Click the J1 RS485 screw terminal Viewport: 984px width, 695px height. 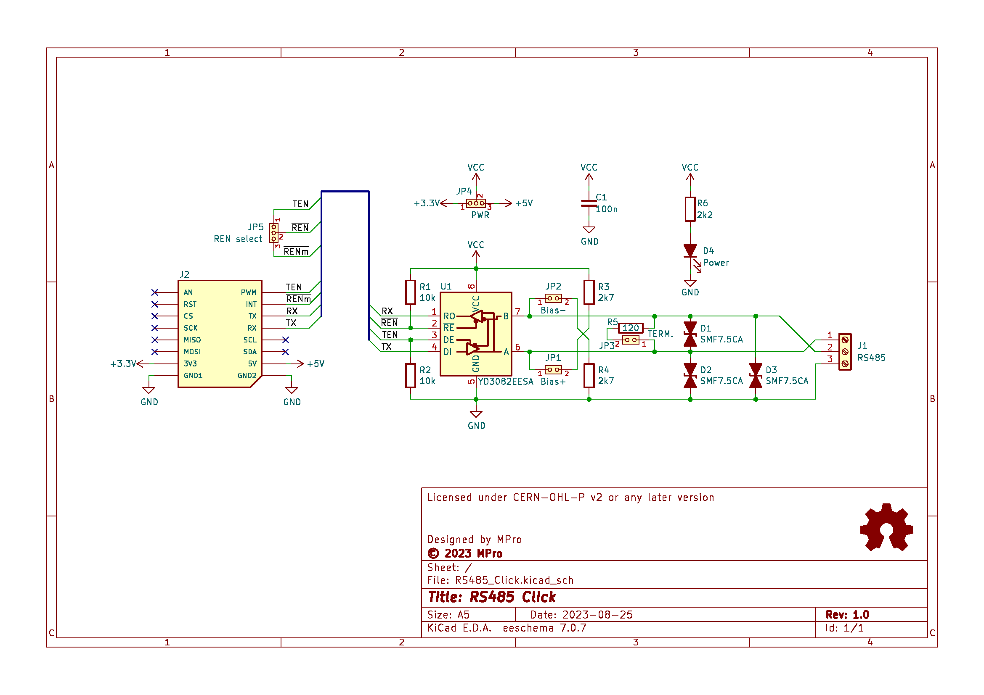(x=845, y=352)
